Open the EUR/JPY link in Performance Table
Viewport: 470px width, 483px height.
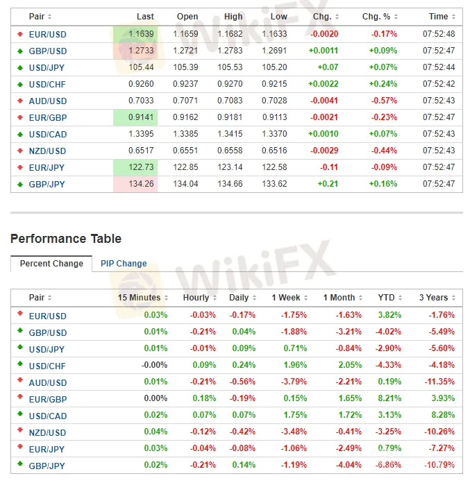(48, 449)
